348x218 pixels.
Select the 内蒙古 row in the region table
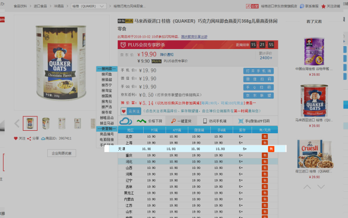click(x=198, y=199)
